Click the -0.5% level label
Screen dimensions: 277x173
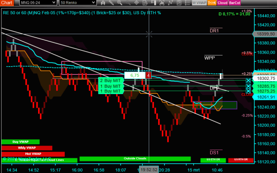point(246,136)
